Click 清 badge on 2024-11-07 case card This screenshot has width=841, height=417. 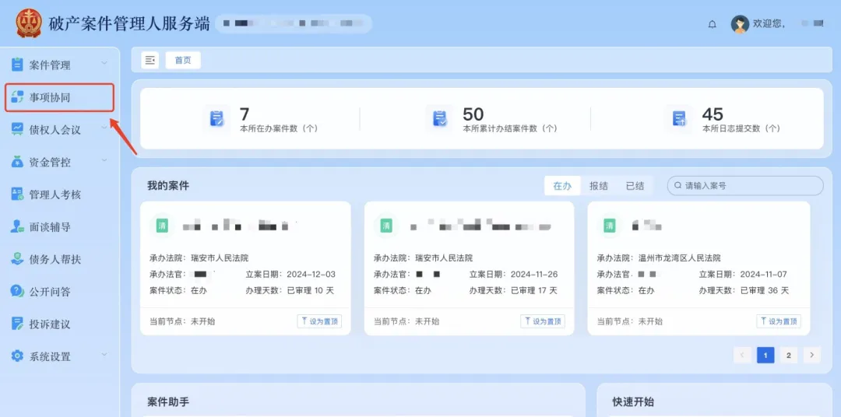click(610, 226)
